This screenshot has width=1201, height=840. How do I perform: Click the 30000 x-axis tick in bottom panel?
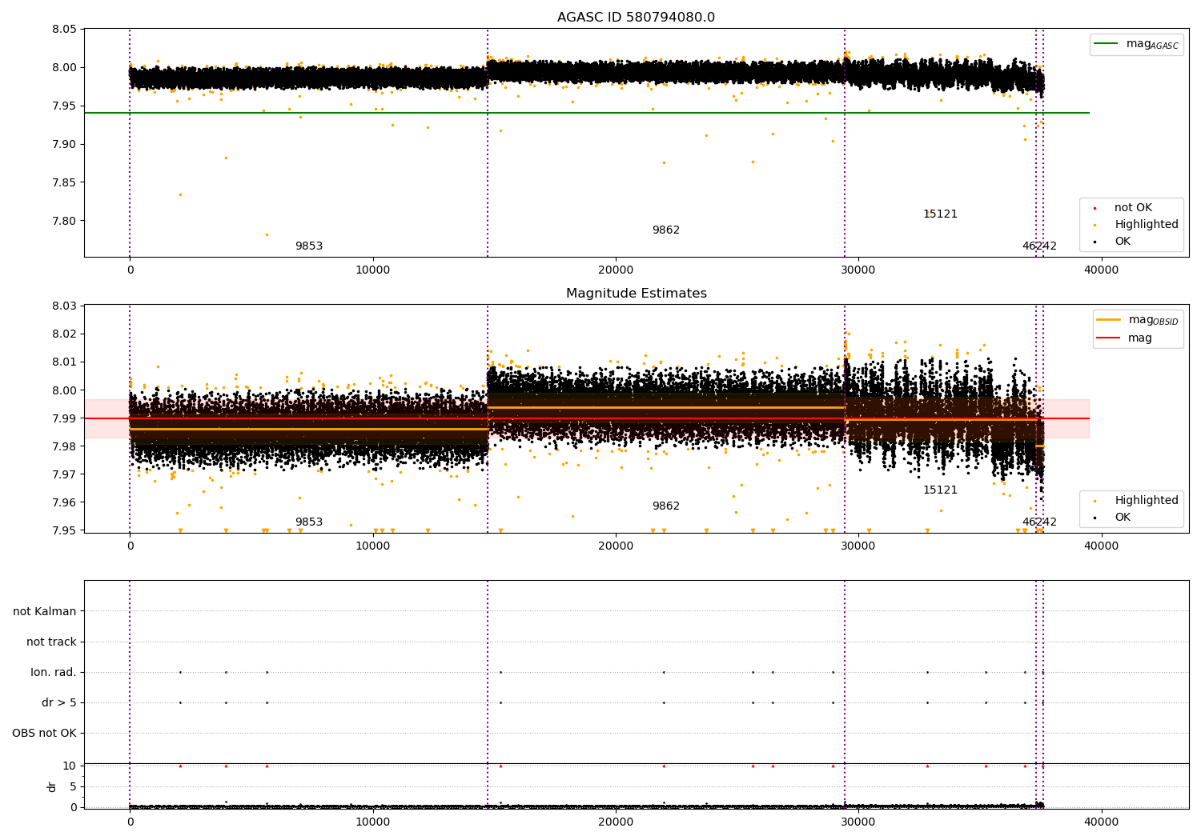(858, 822)
